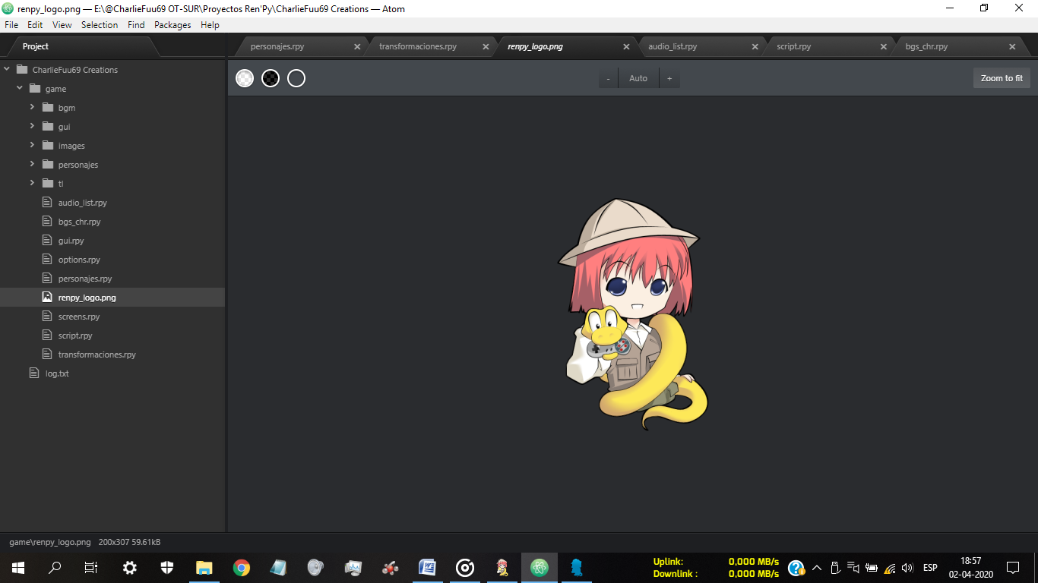Reset zoom with the Auto button
1038x583 pixels.
[x=638, y=78]
